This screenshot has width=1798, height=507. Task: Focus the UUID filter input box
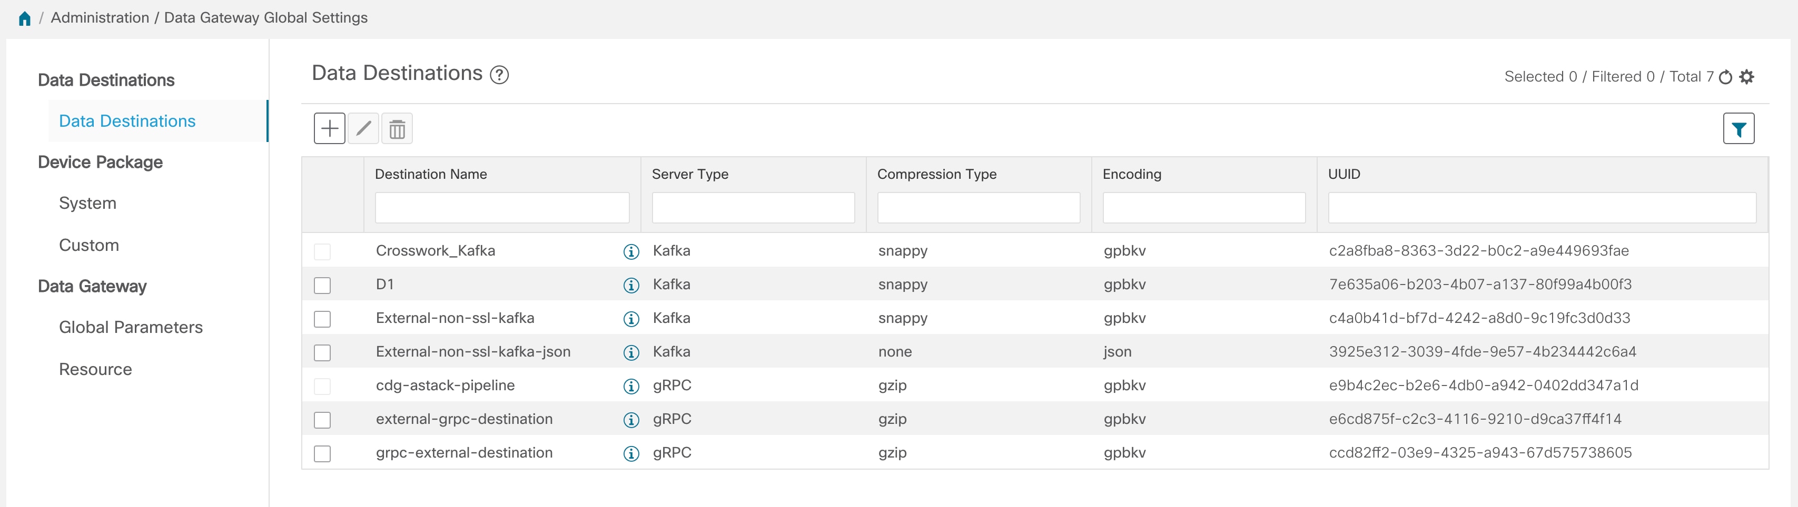click(x=1541, y=208)
